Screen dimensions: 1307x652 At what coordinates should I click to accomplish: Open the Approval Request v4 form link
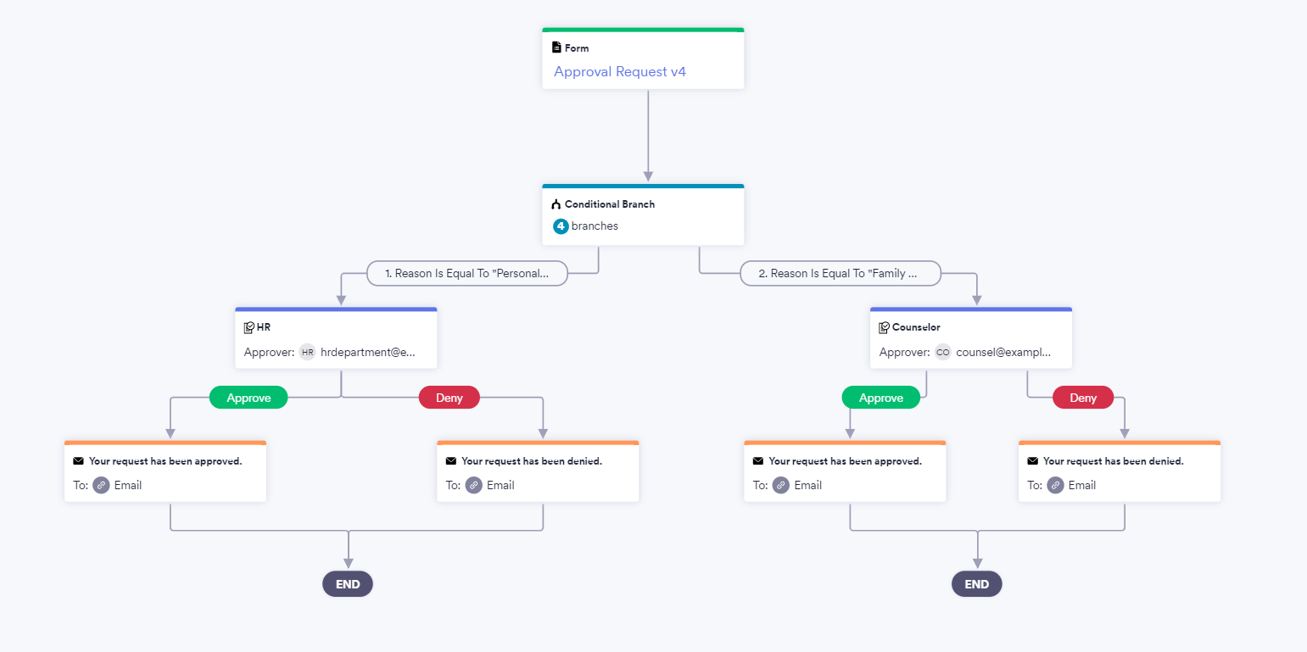[620, 72]
